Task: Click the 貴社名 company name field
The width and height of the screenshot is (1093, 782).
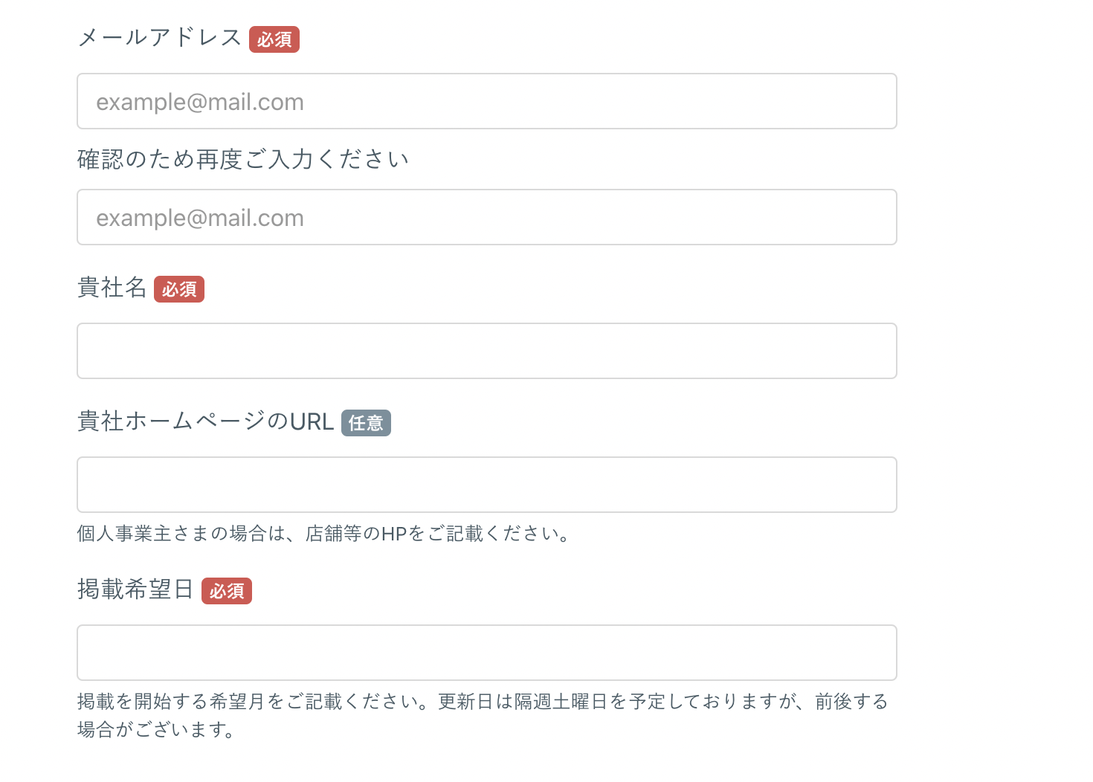Action: 486,351
